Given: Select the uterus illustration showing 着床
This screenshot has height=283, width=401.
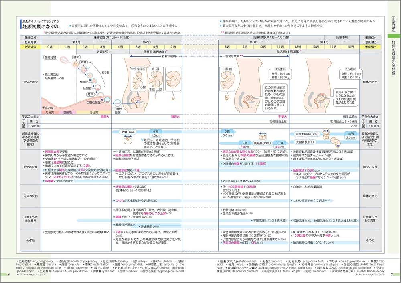Looking at the screenshot, I should pyautogui.click(x=101, y=94).
